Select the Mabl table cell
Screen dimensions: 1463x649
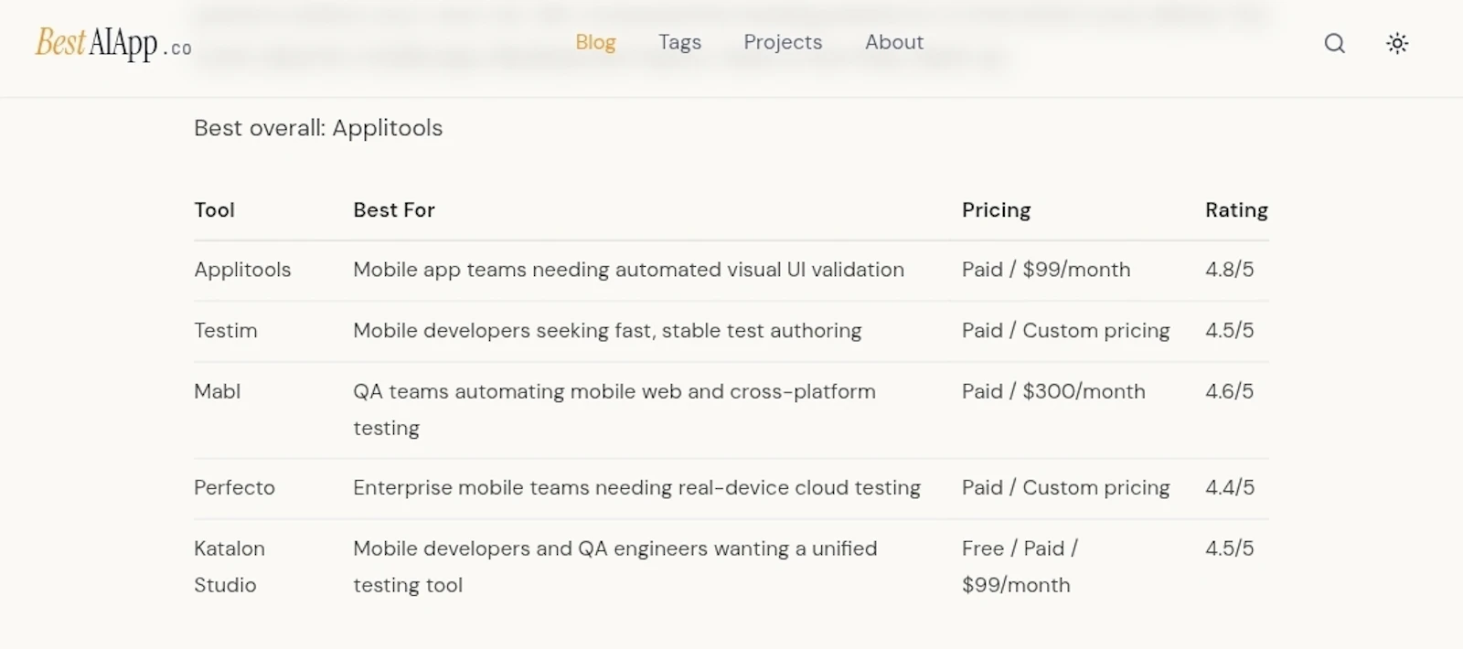click(x=218, y=391)
